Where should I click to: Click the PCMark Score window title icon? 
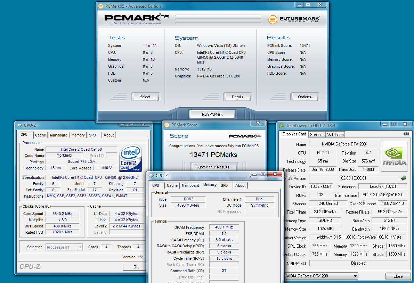tap(167, 125)
